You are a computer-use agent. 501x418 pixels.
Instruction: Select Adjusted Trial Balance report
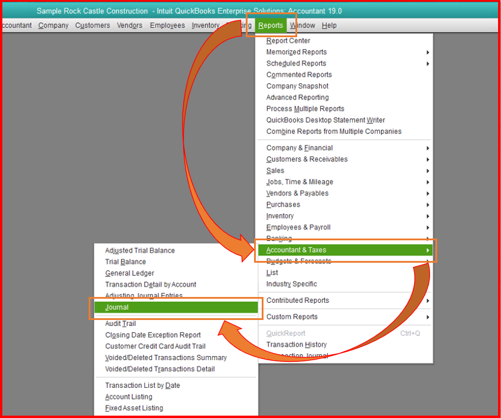pyautogui.click(x=176, y=251)
